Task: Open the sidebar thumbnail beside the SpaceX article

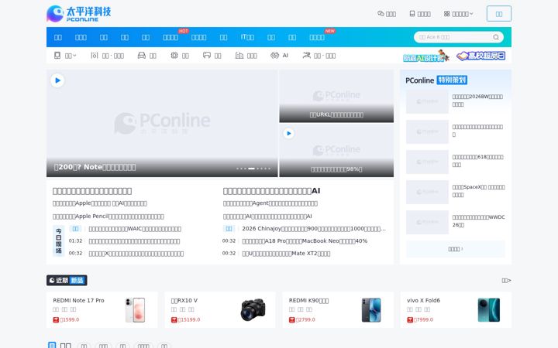Action: pyautogui.click(x=427, y=192)
